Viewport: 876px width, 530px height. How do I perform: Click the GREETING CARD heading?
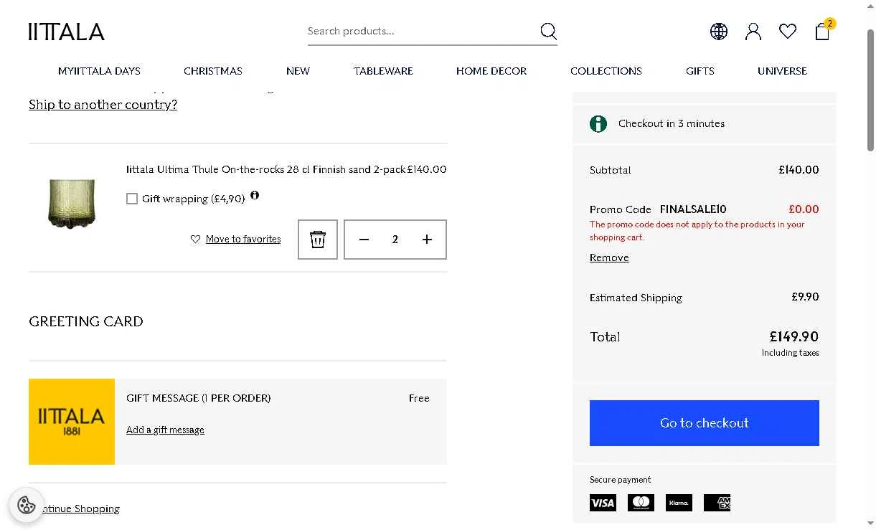coord(86,321)
